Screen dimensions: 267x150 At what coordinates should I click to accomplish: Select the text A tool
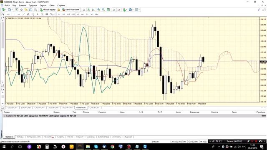point(37,14)
